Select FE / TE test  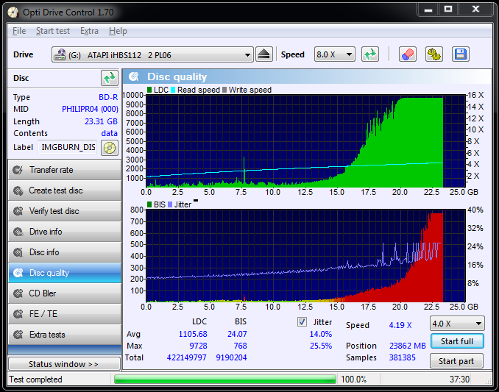(x=65, y=314)
